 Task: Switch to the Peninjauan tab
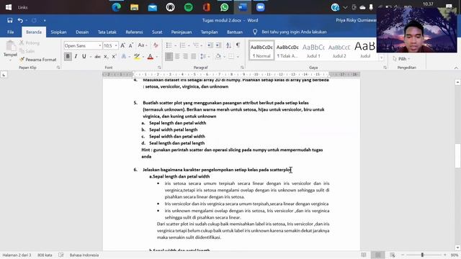[x=182, y=32]
